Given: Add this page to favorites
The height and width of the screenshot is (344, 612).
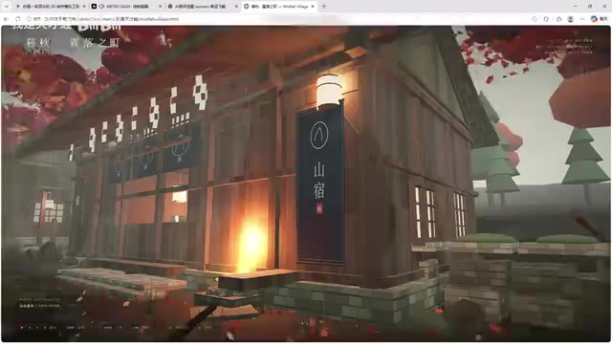Looking at the screenshot, I should 535,19.
